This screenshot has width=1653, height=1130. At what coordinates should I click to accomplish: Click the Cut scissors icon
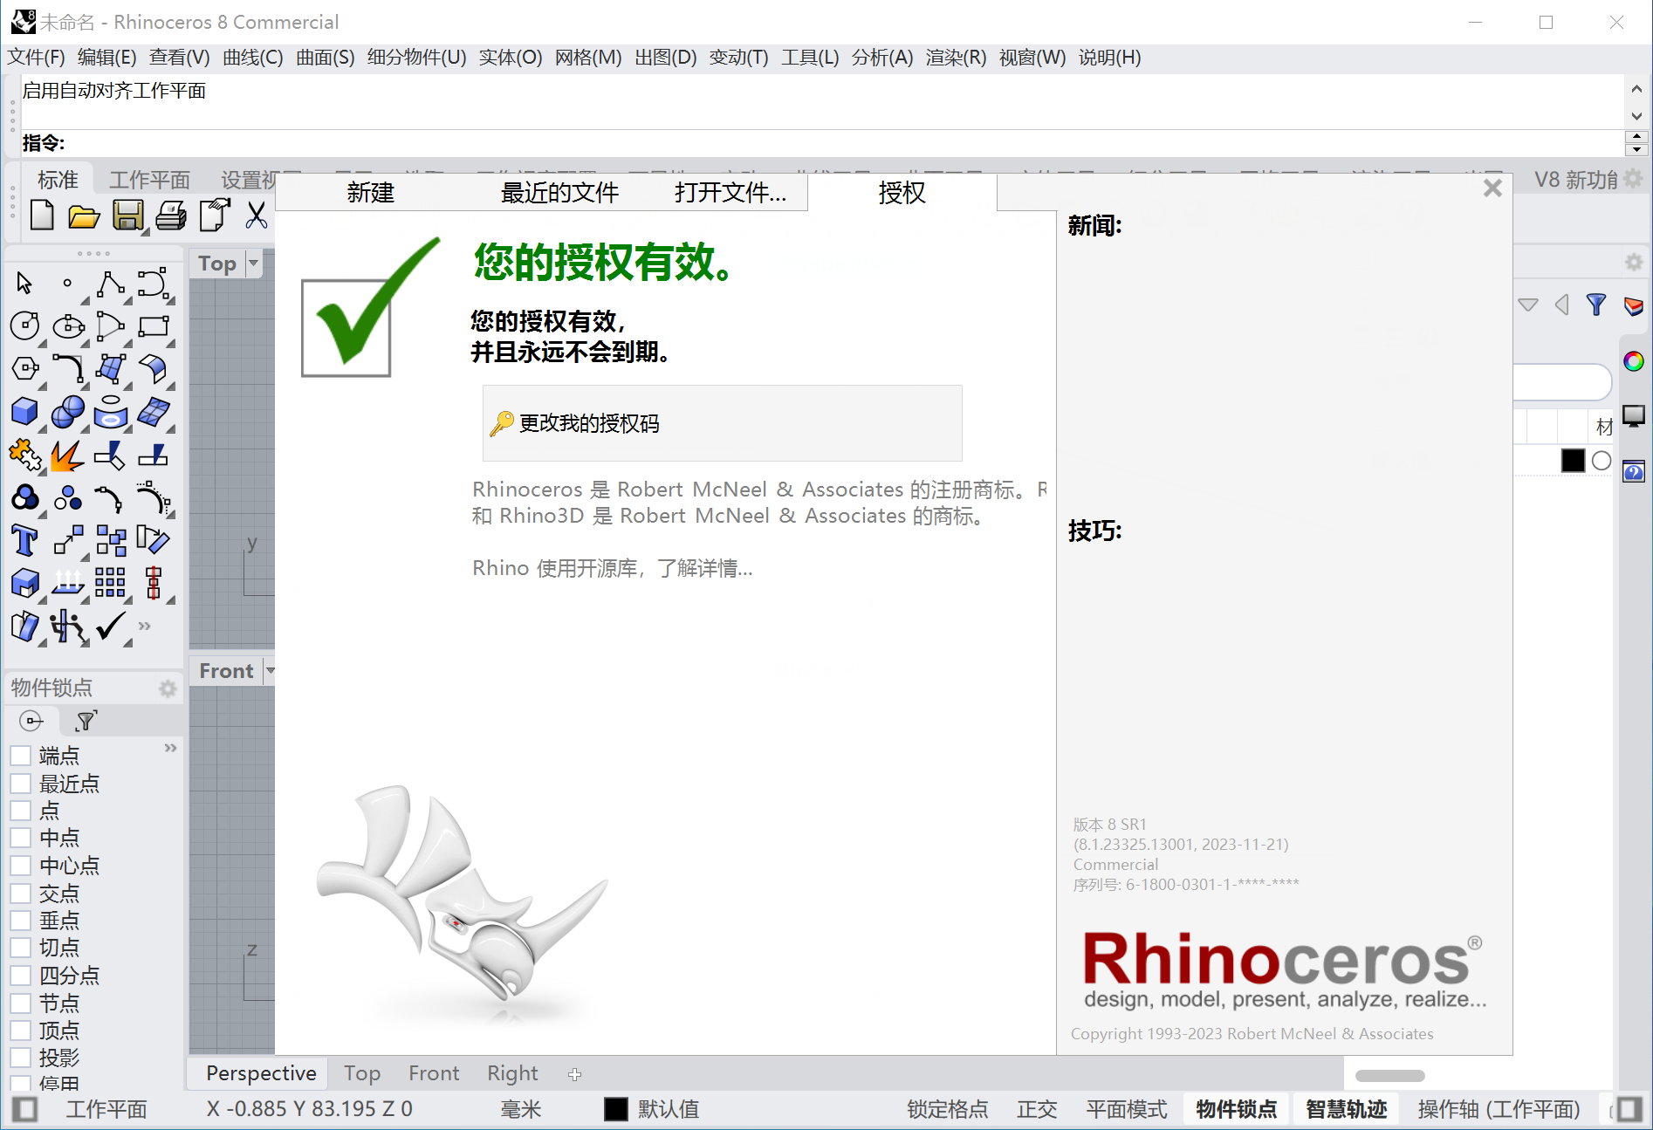257,215
